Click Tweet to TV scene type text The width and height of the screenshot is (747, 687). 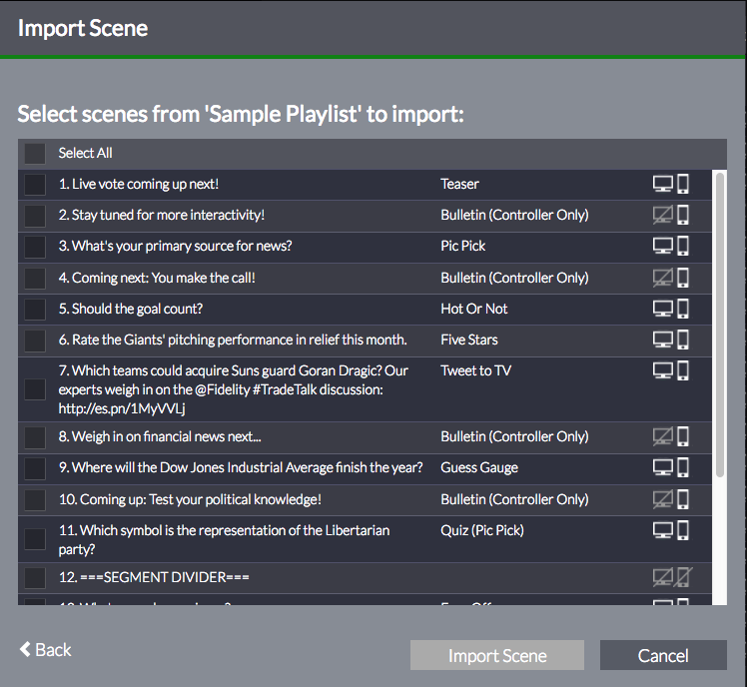tap(476, 370)
